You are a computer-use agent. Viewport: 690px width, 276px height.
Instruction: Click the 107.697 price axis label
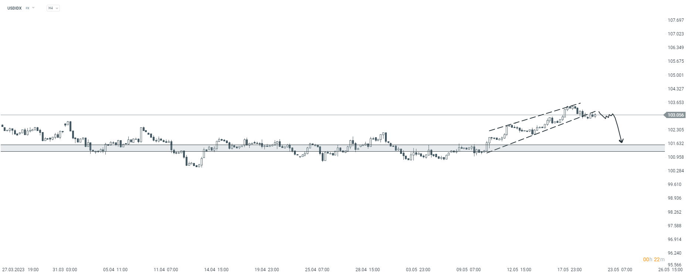tap(676, 20)
